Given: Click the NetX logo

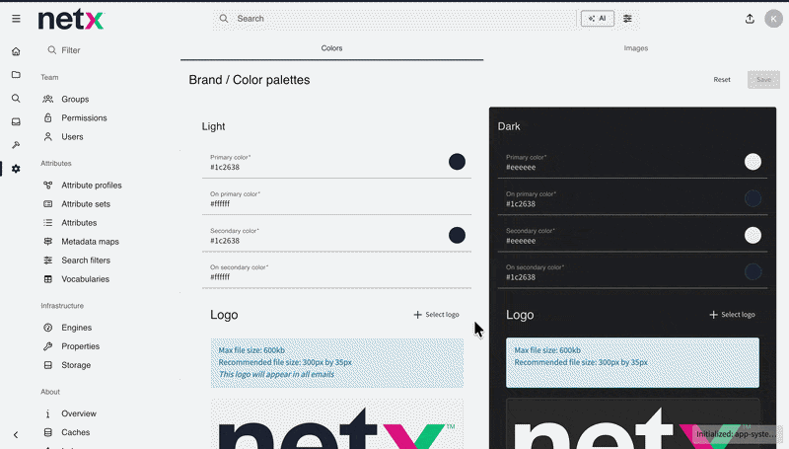Looking at the screenshot, I should (x=71, y=20).
